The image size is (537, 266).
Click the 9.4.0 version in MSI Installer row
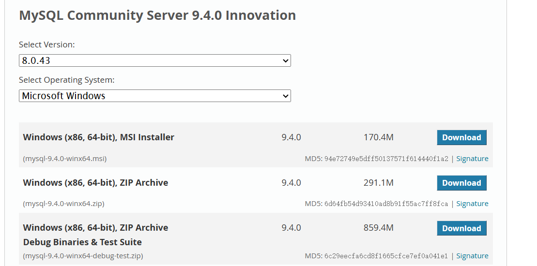tap(291, 137)
